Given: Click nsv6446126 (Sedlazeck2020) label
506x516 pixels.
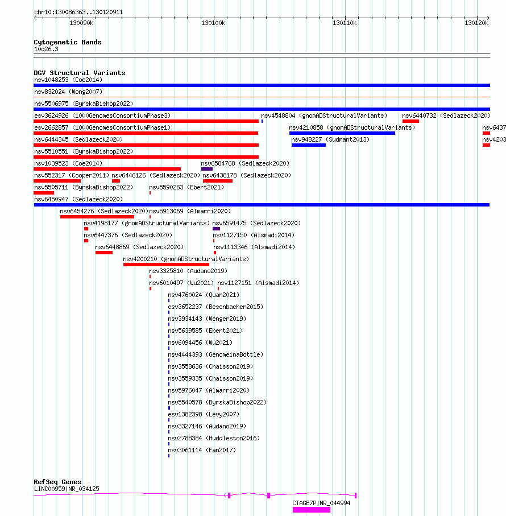Looking at the screenshot, I should click(x=156, y=175).
